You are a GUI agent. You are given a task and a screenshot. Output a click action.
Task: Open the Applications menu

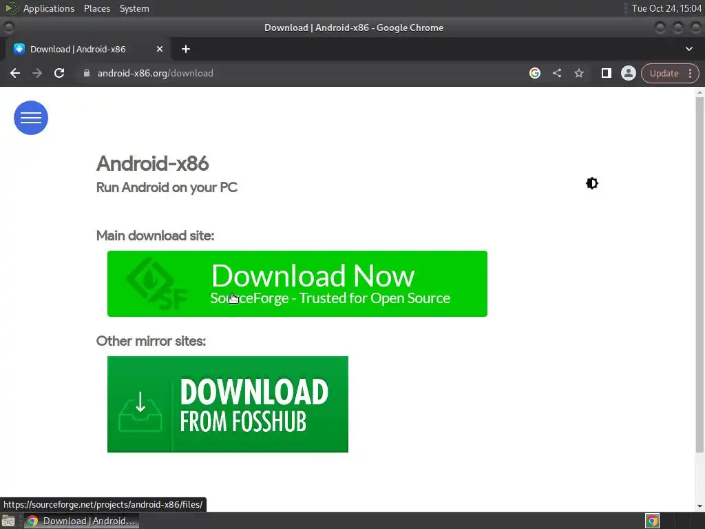tap(49, 8)
